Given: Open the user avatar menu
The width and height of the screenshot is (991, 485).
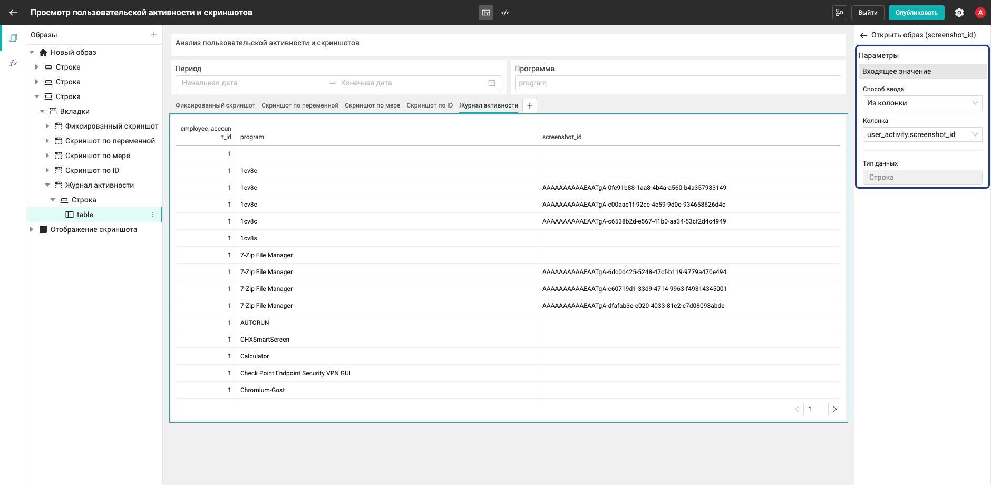Looking at the screenshot, I should (980, 13).
